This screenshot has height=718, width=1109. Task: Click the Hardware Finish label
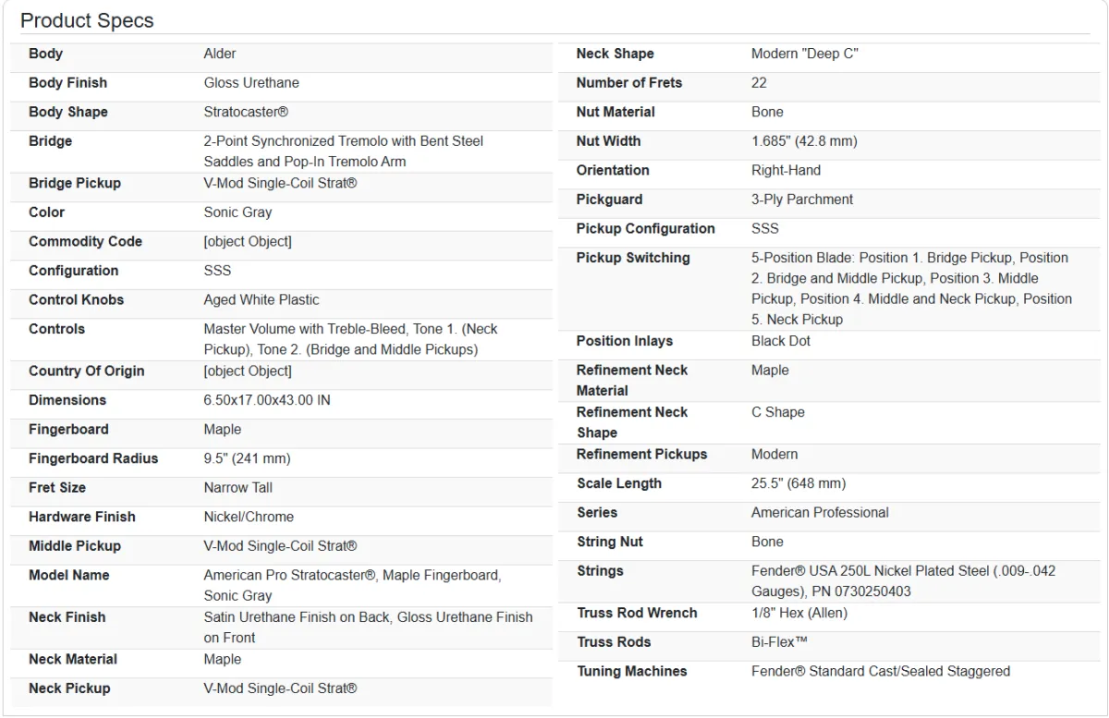pyautogui.click(x=82, y=517)
